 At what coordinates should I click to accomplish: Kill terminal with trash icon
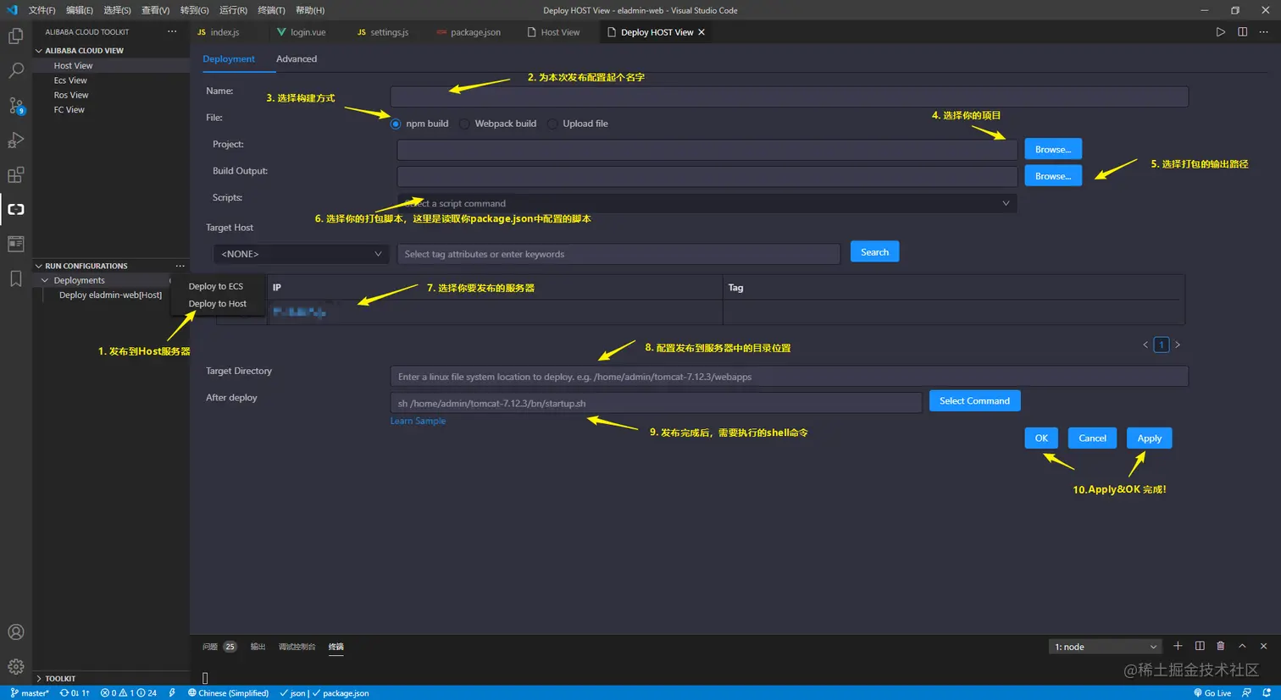[1221, 646]
